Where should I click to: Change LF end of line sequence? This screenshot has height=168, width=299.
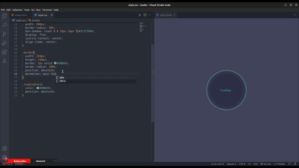pyautogui.click(x=249, y=164)
